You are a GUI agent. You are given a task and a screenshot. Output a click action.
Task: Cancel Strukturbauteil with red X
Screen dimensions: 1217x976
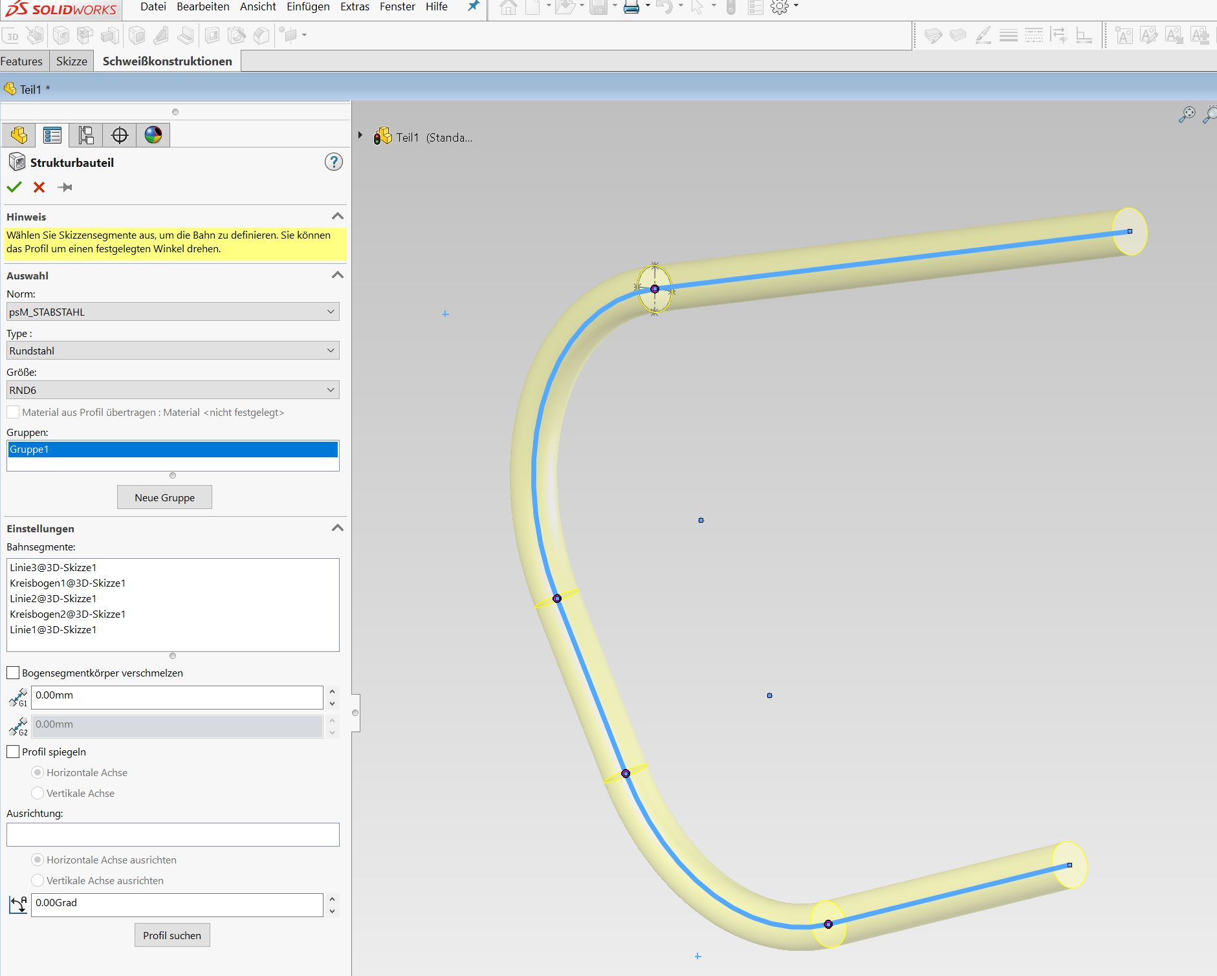(39, 188)
